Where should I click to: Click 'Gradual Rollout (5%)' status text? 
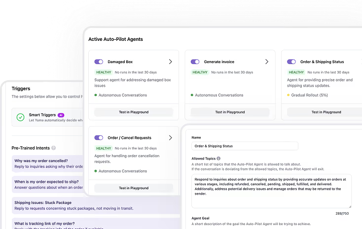click(x=309, y=95)
